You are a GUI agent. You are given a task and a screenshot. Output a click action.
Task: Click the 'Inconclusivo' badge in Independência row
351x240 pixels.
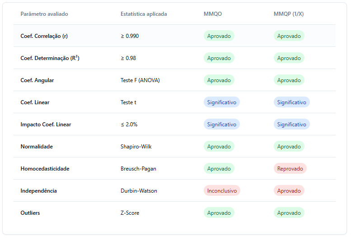pyautogui.click(x=222, y=191)
